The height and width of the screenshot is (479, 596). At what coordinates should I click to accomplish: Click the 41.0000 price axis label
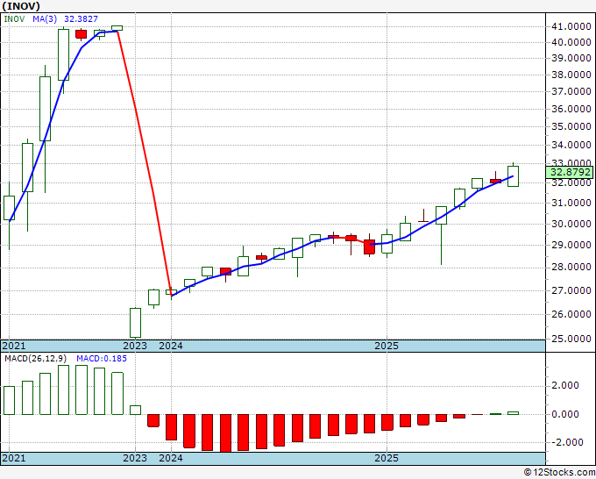571,26
